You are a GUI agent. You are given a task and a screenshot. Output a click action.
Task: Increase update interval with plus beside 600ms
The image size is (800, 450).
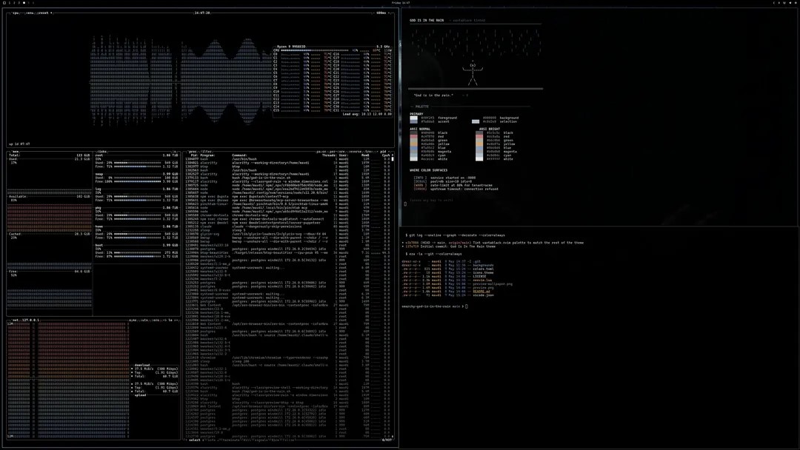point(389,13)
